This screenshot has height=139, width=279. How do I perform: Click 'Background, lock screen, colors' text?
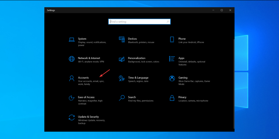(x=144, y=62)
